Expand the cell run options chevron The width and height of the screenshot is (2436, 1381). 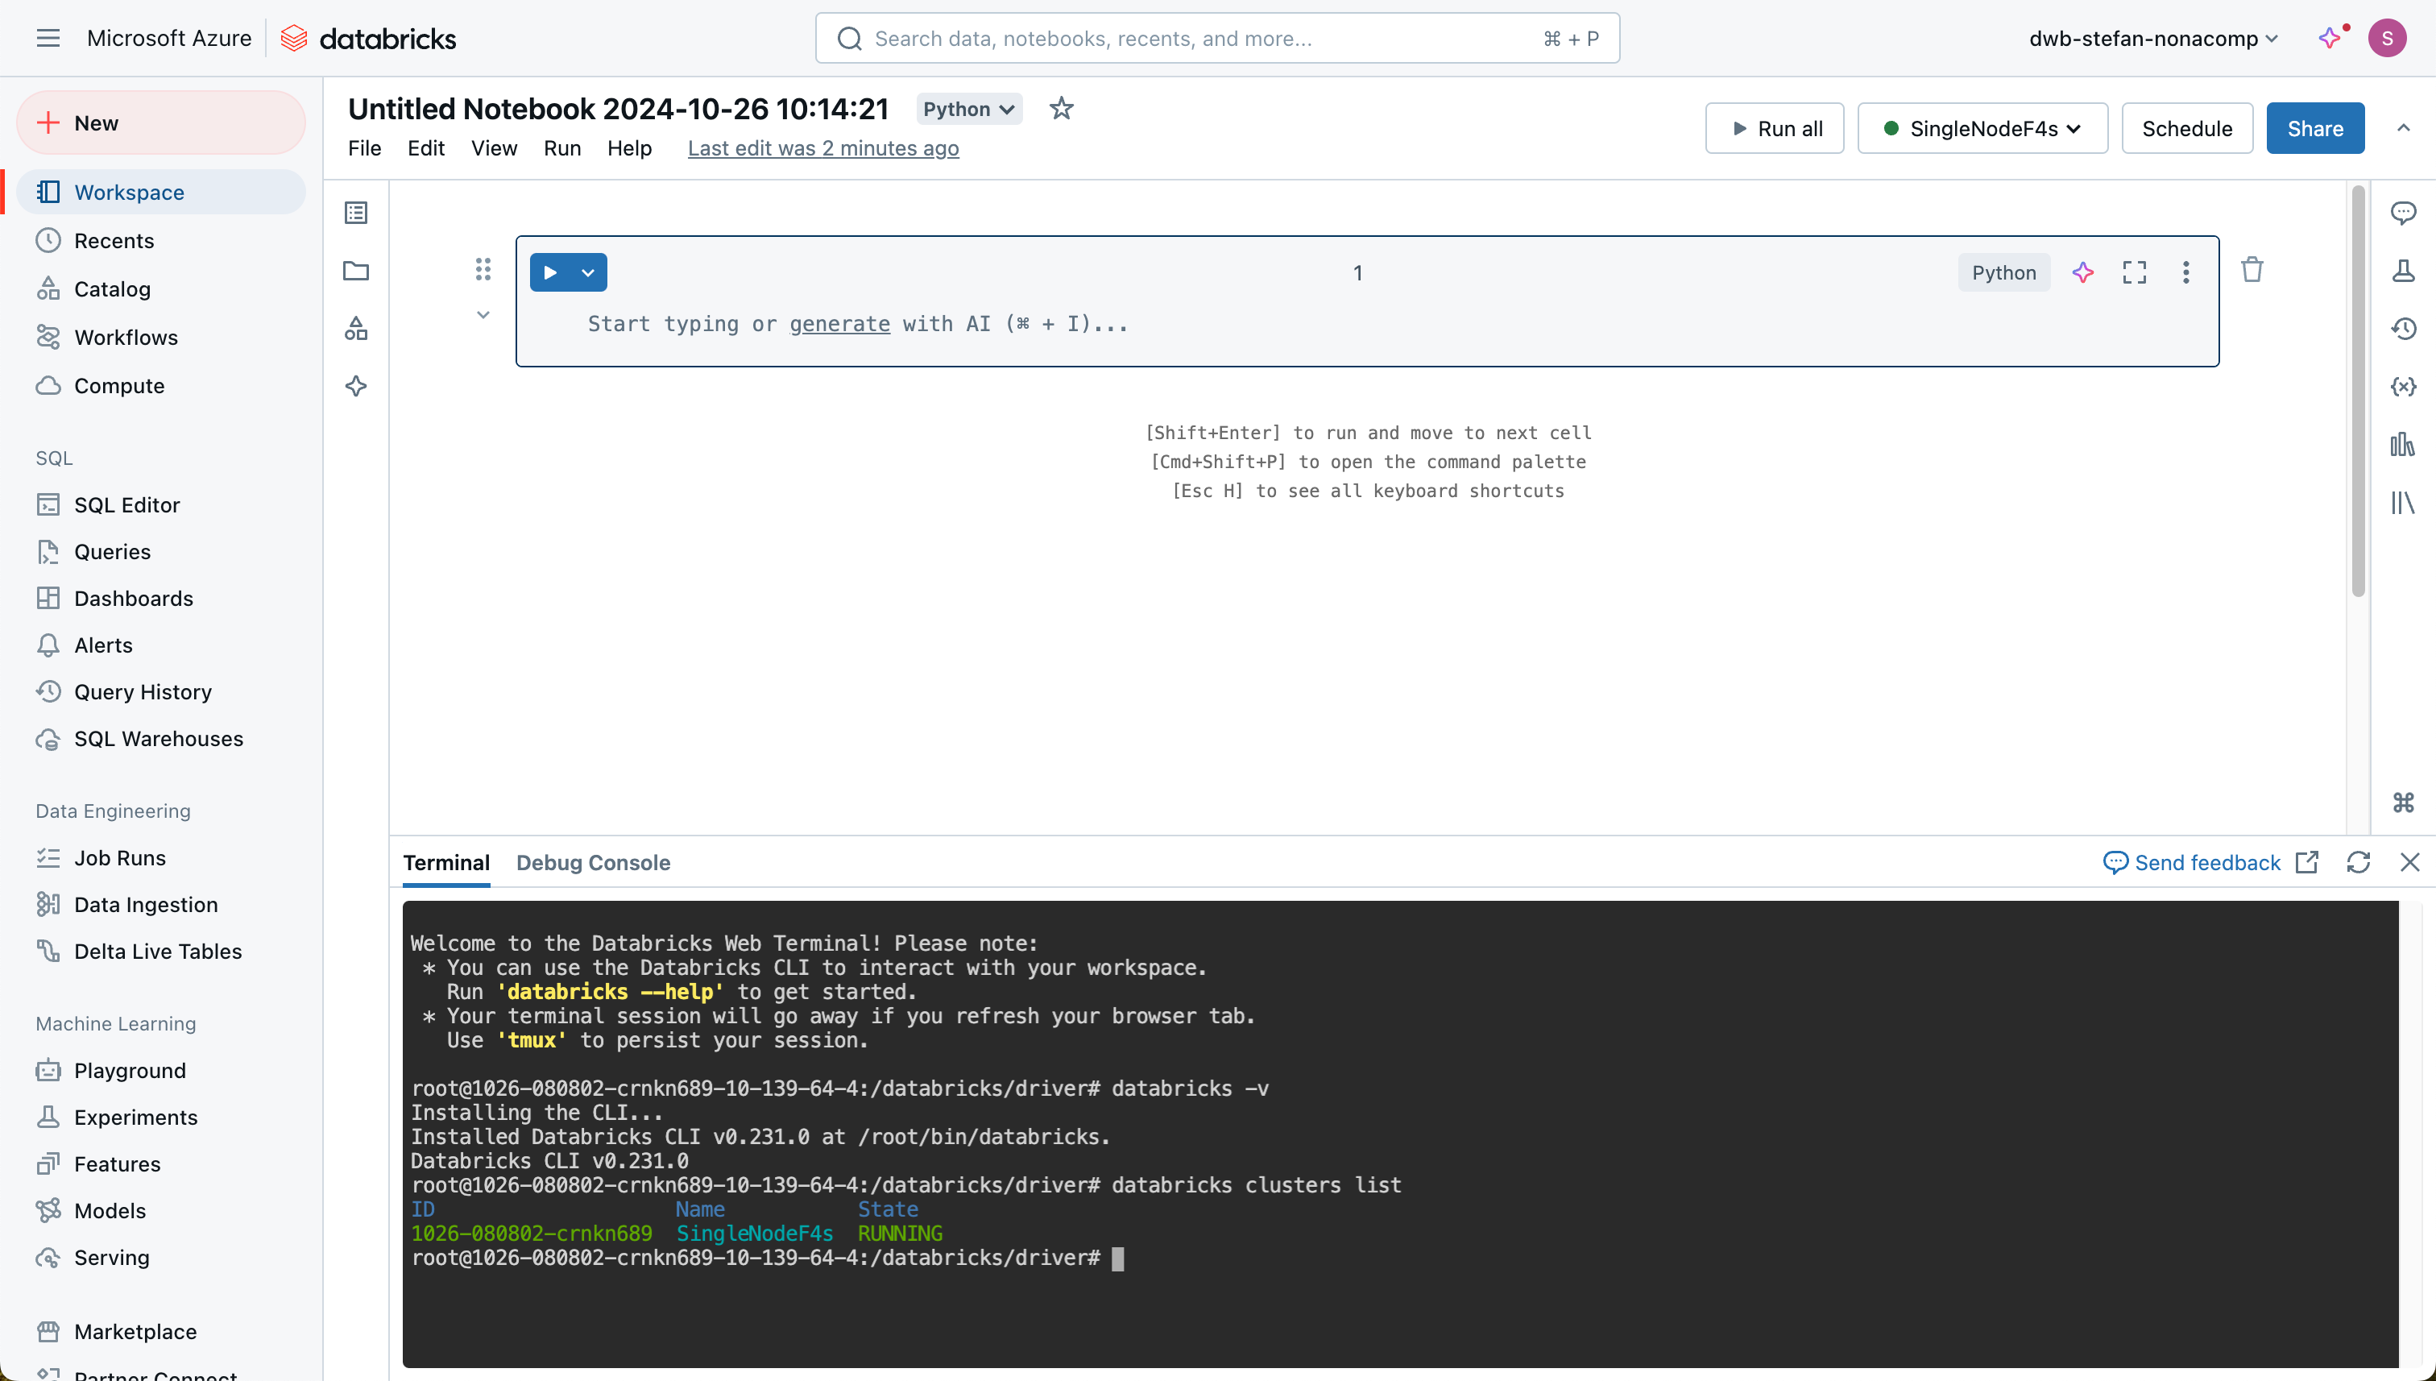pos(588,272)
